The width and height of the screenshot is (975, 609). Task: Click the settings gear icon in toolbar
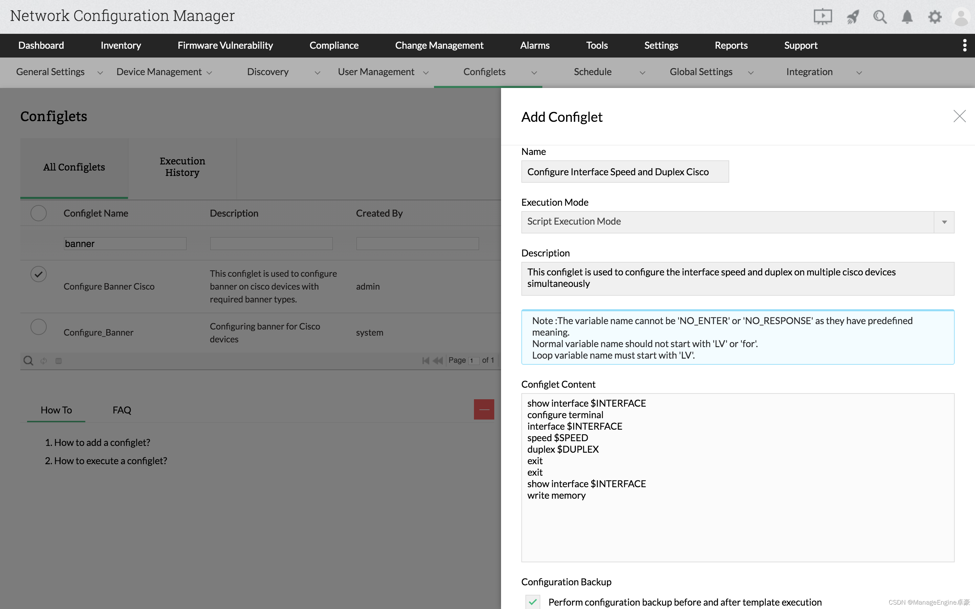[x=935, y=17]
